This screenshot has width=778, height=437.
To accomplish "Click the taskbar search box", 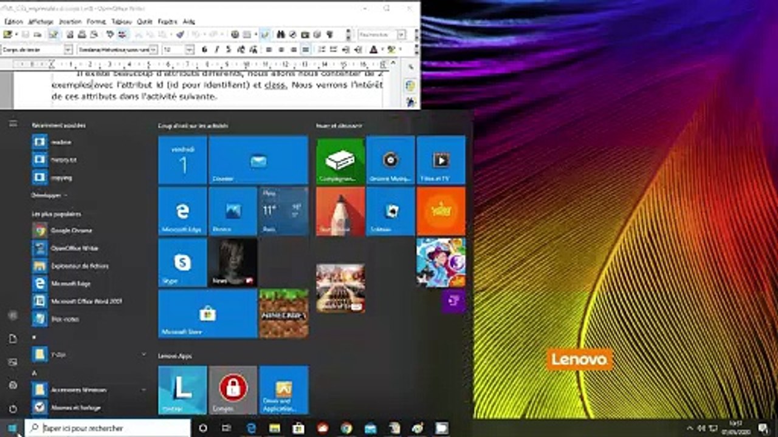I will [x=108, y=428].
